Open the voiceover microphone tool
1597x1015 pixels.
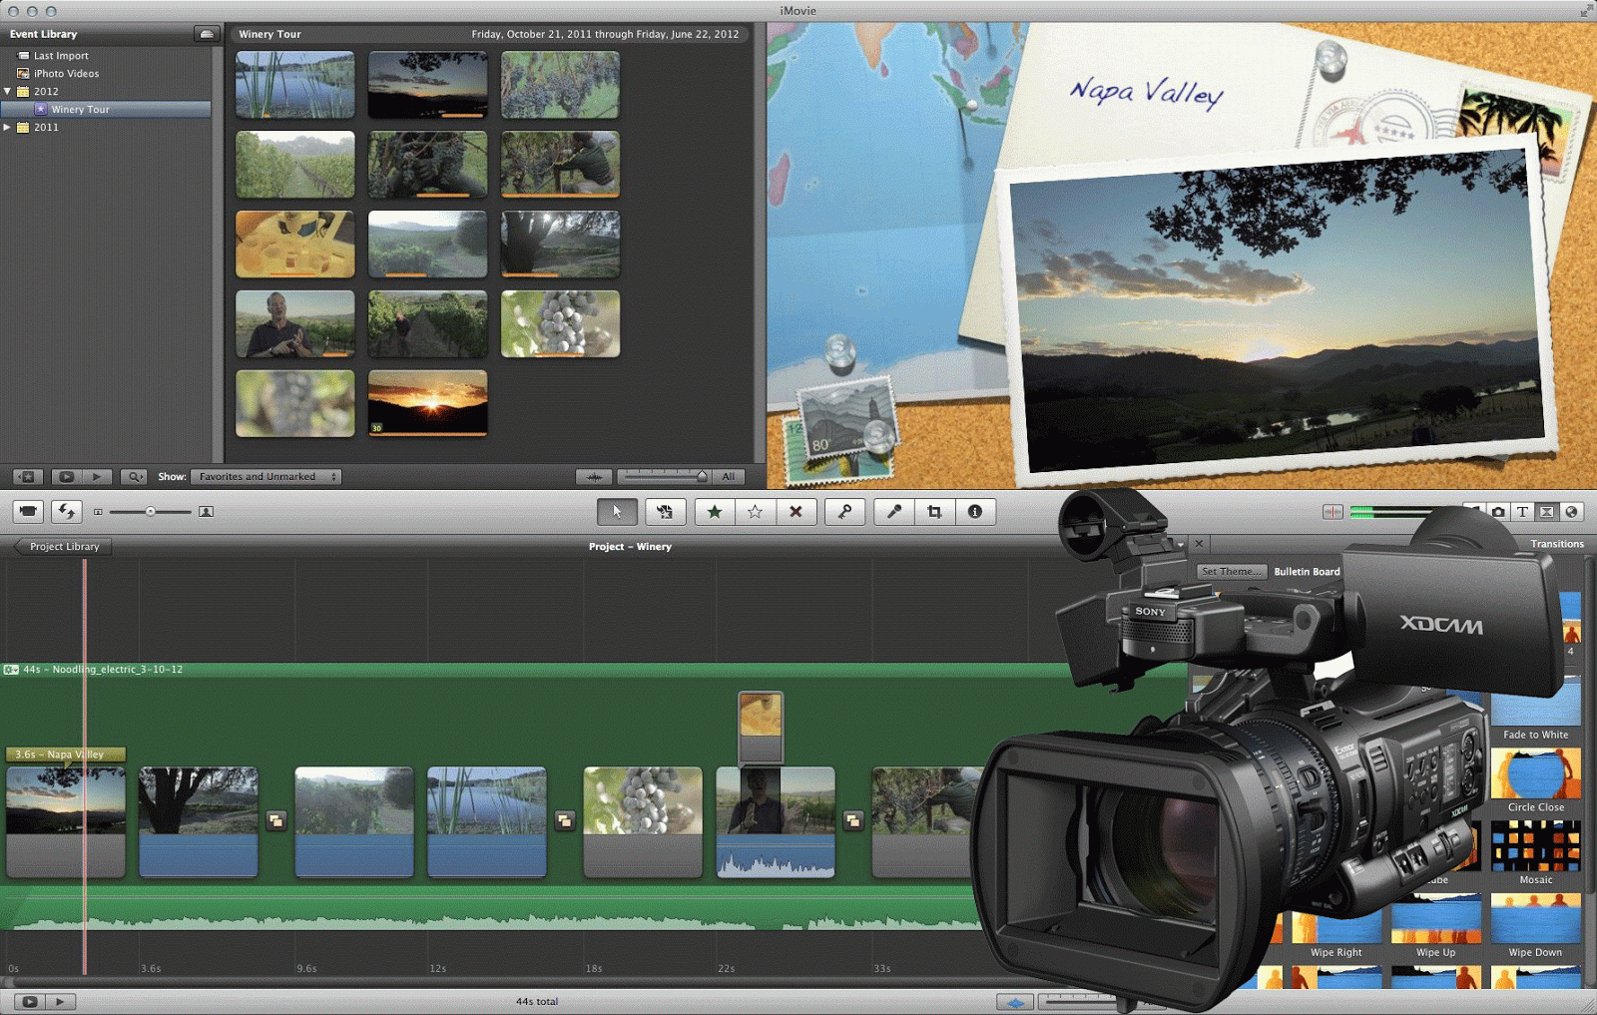(894, 511)
